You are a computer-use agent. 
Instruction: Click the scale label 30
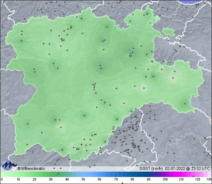pyautogui.click(x=51, y=179)
